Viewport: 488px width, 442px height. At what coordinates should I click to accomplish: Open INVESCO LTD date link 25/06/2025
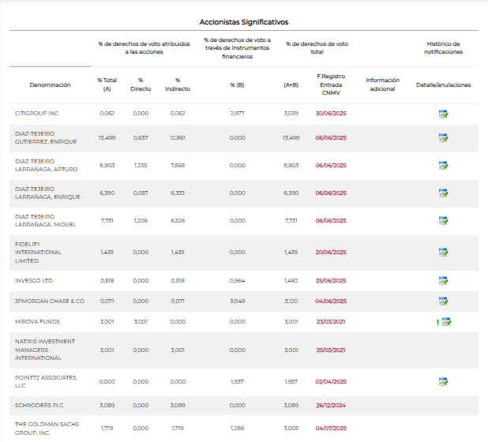tap(331, 280)
